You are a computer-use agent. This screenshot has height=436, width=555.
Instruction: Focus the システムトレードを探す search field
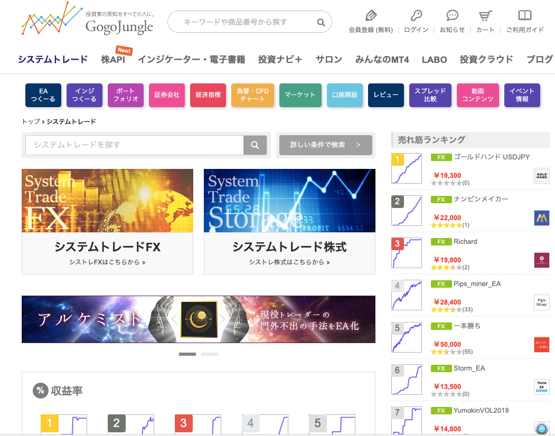pyautogui.click(x=135, y=145)
